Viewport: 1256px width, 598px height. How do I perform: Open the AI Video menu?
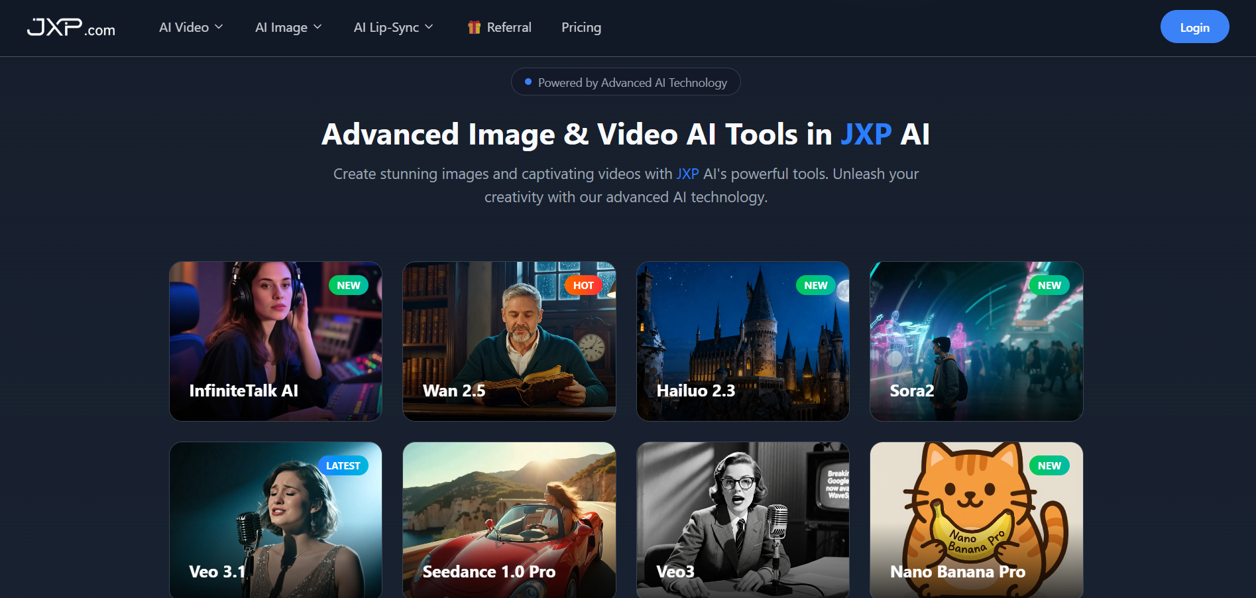tap(191, 27)
